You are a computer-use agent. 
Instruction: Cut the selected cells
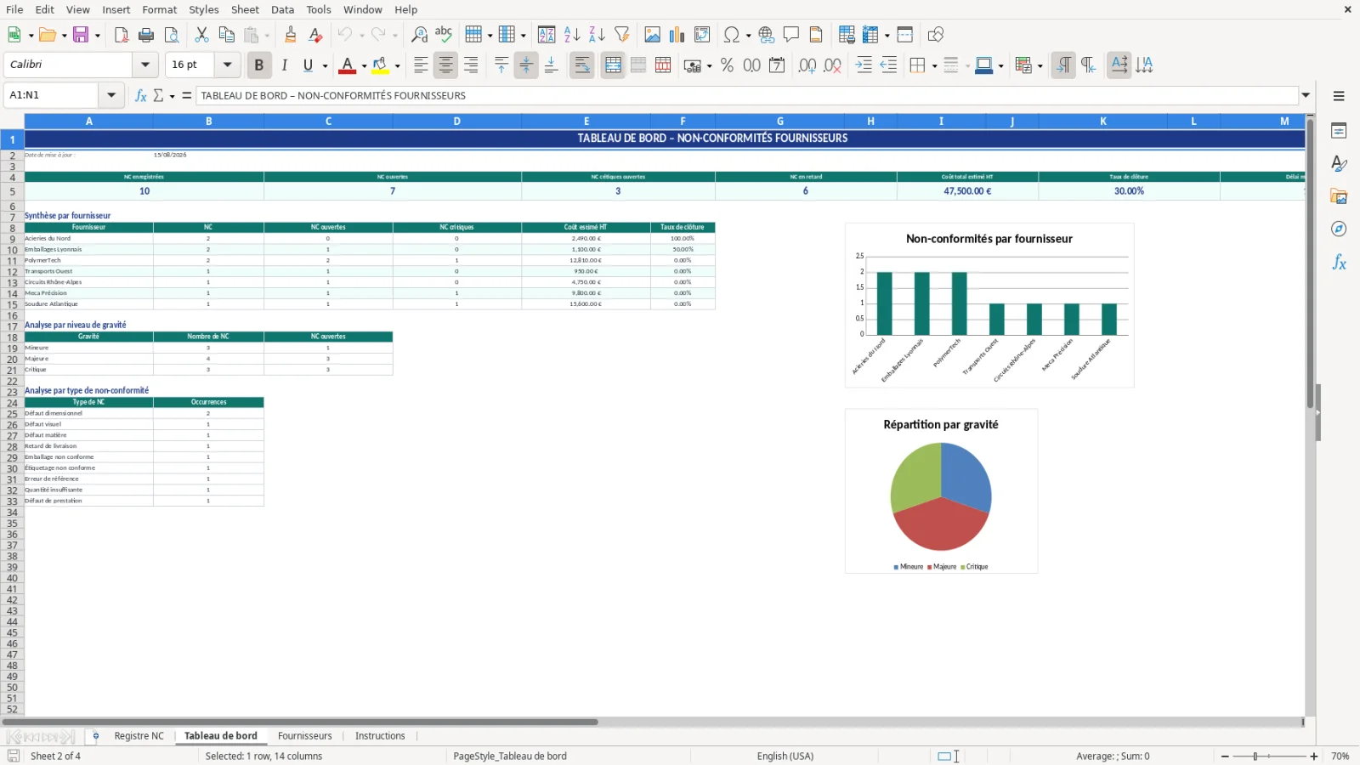pyautogui.click(x=201, y=35)
